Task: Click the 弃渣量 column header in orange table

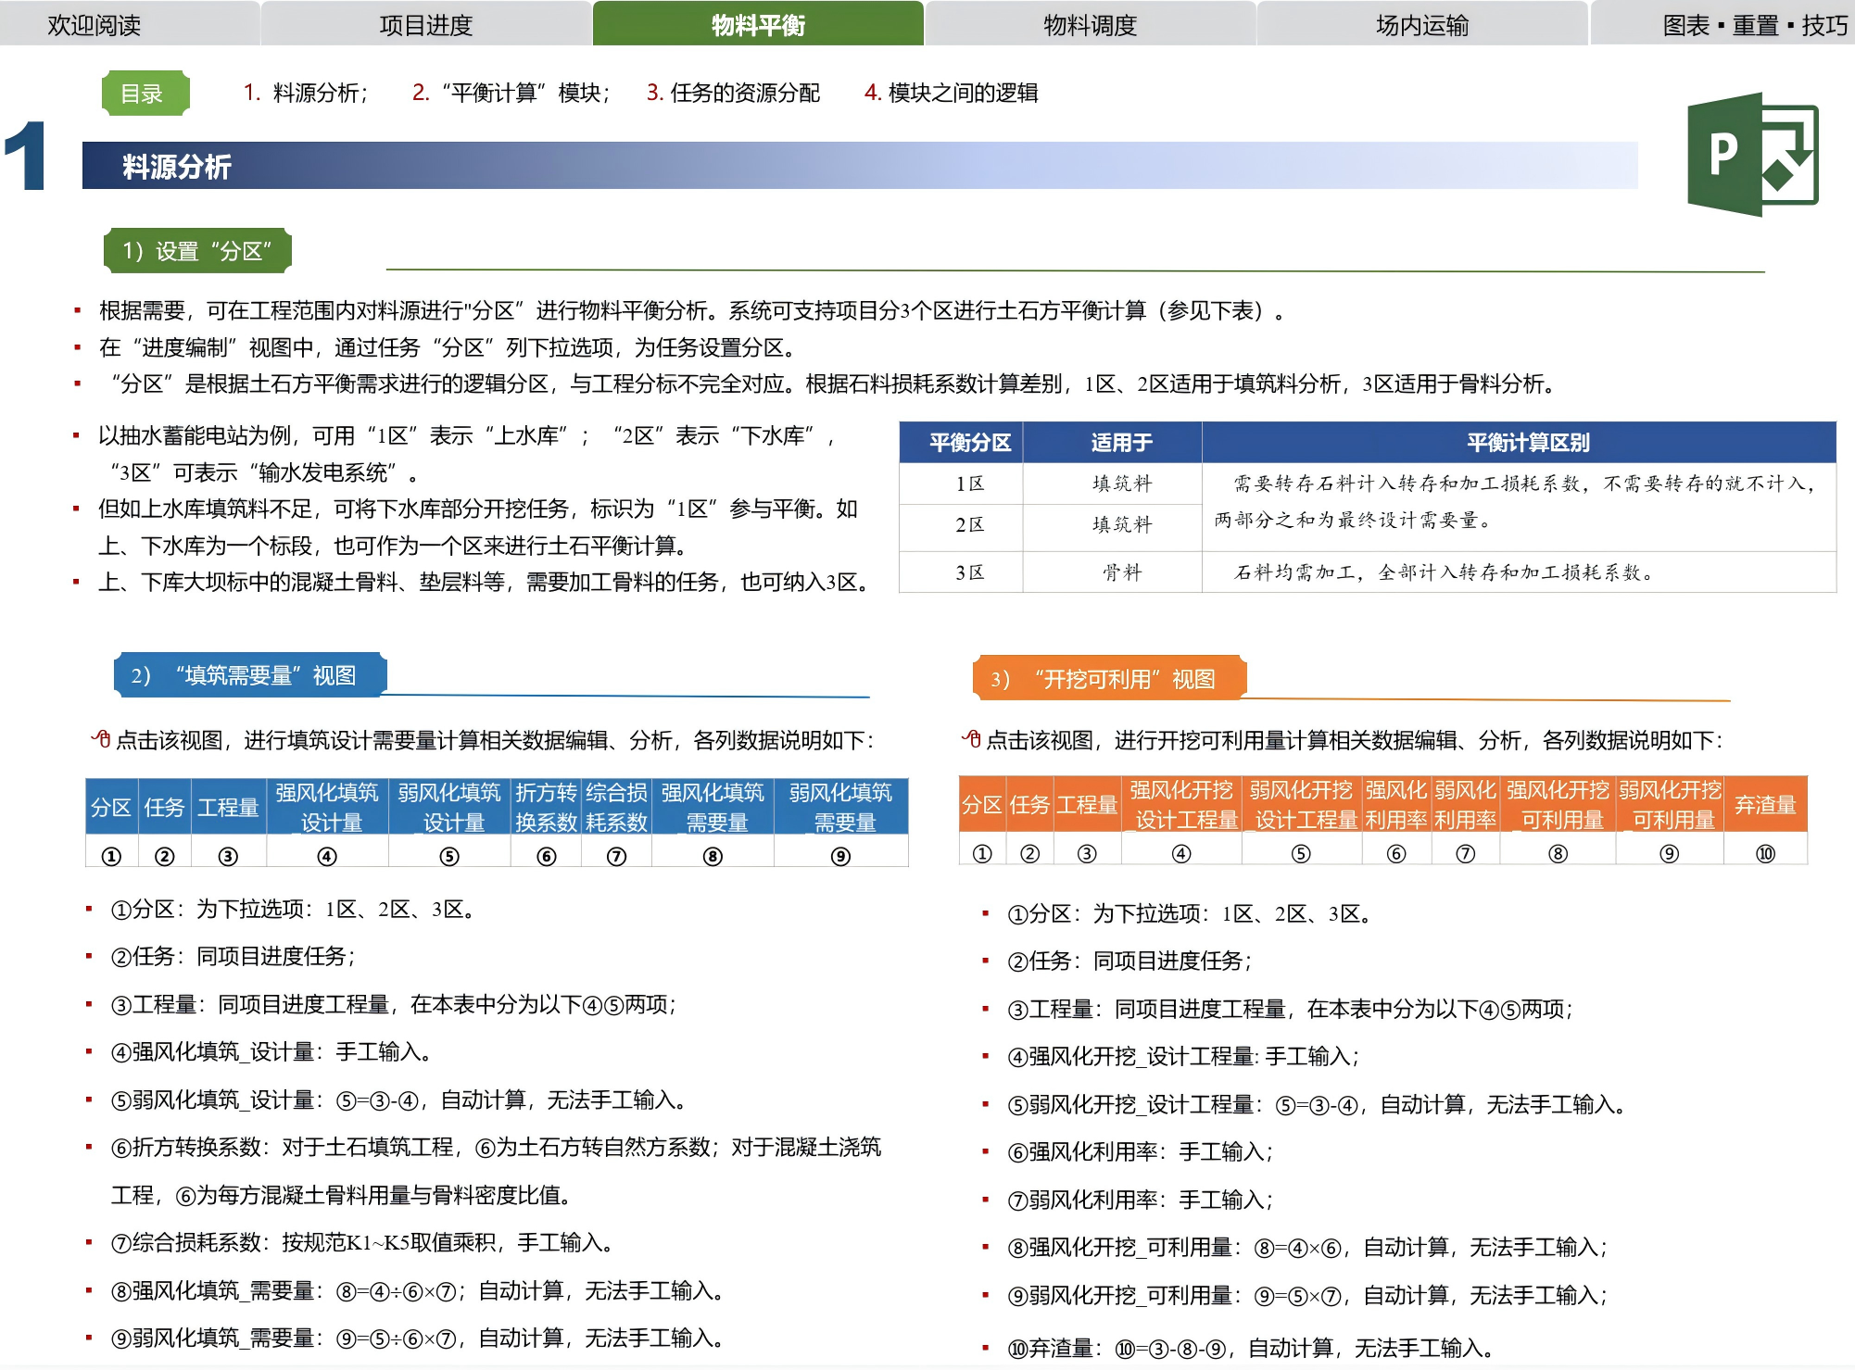Action: pyautogui.click(x=1764, y=804)
